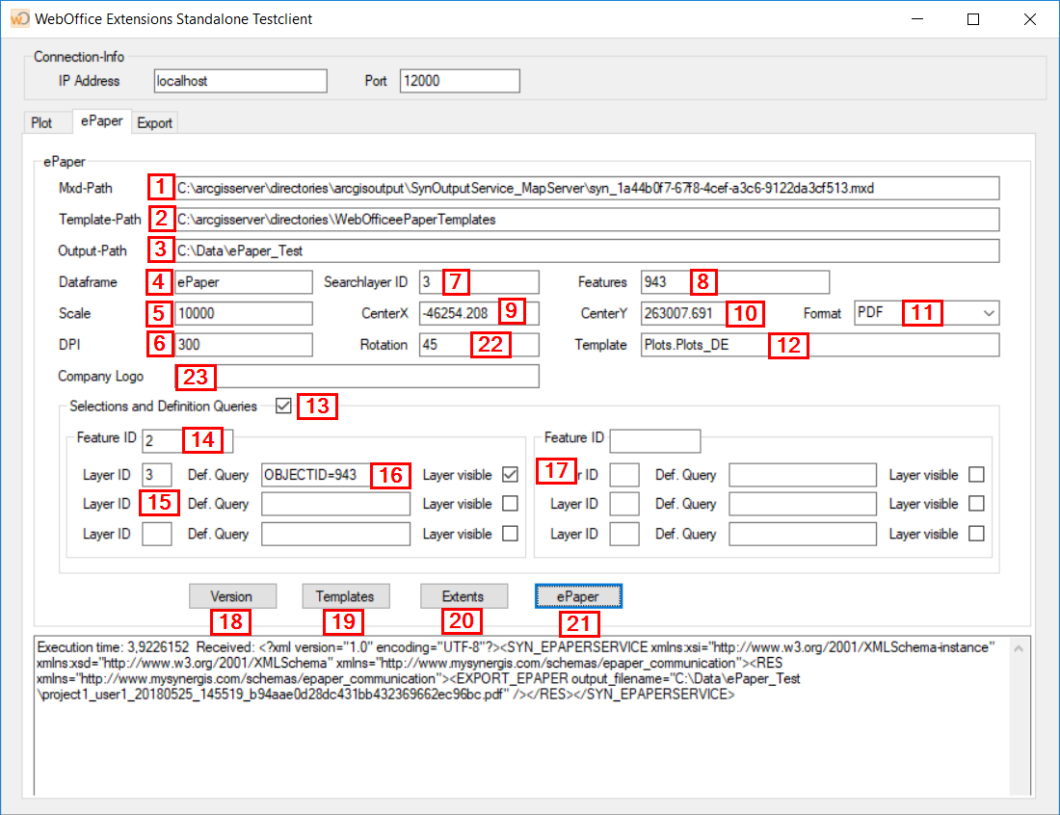Click the Port field showing 12000

459,81
